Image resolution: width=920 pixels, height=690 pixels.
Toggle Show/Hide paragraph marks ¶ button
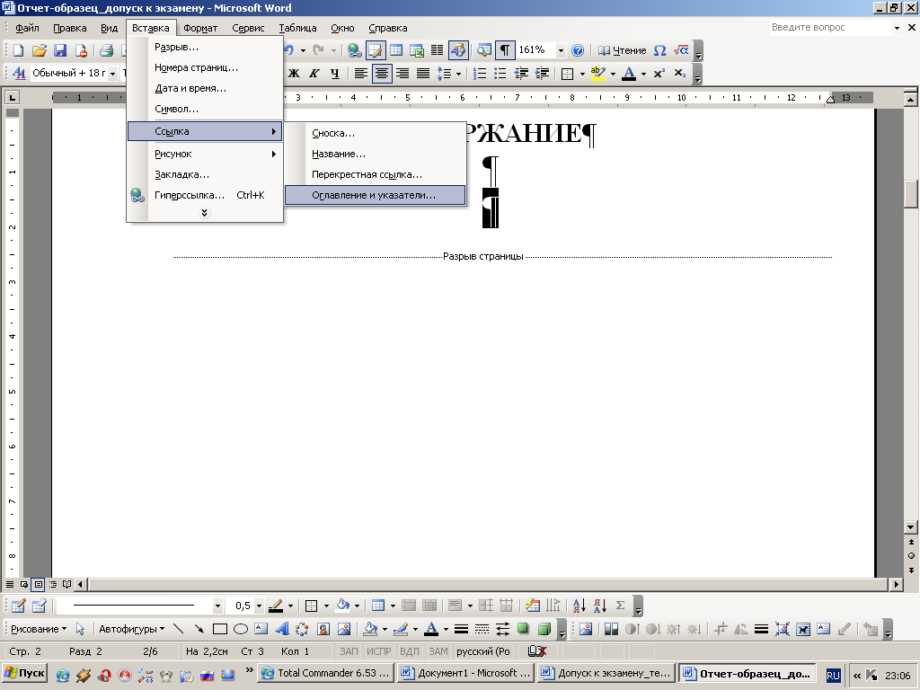505,50
